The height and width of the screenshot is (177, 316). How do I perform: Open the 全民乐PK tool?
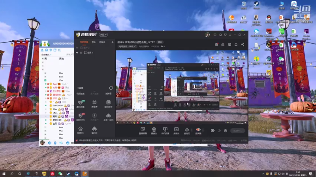pyautogui.click(x=81, y=117)
